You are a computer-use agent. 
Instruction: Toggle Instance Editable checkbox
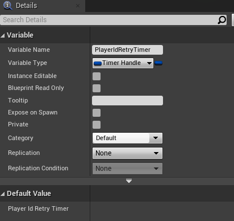click(x=97, y=76)
